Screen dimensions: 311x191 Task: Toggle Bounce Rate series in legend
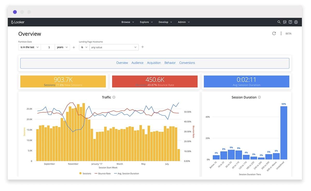coord(102,173)
